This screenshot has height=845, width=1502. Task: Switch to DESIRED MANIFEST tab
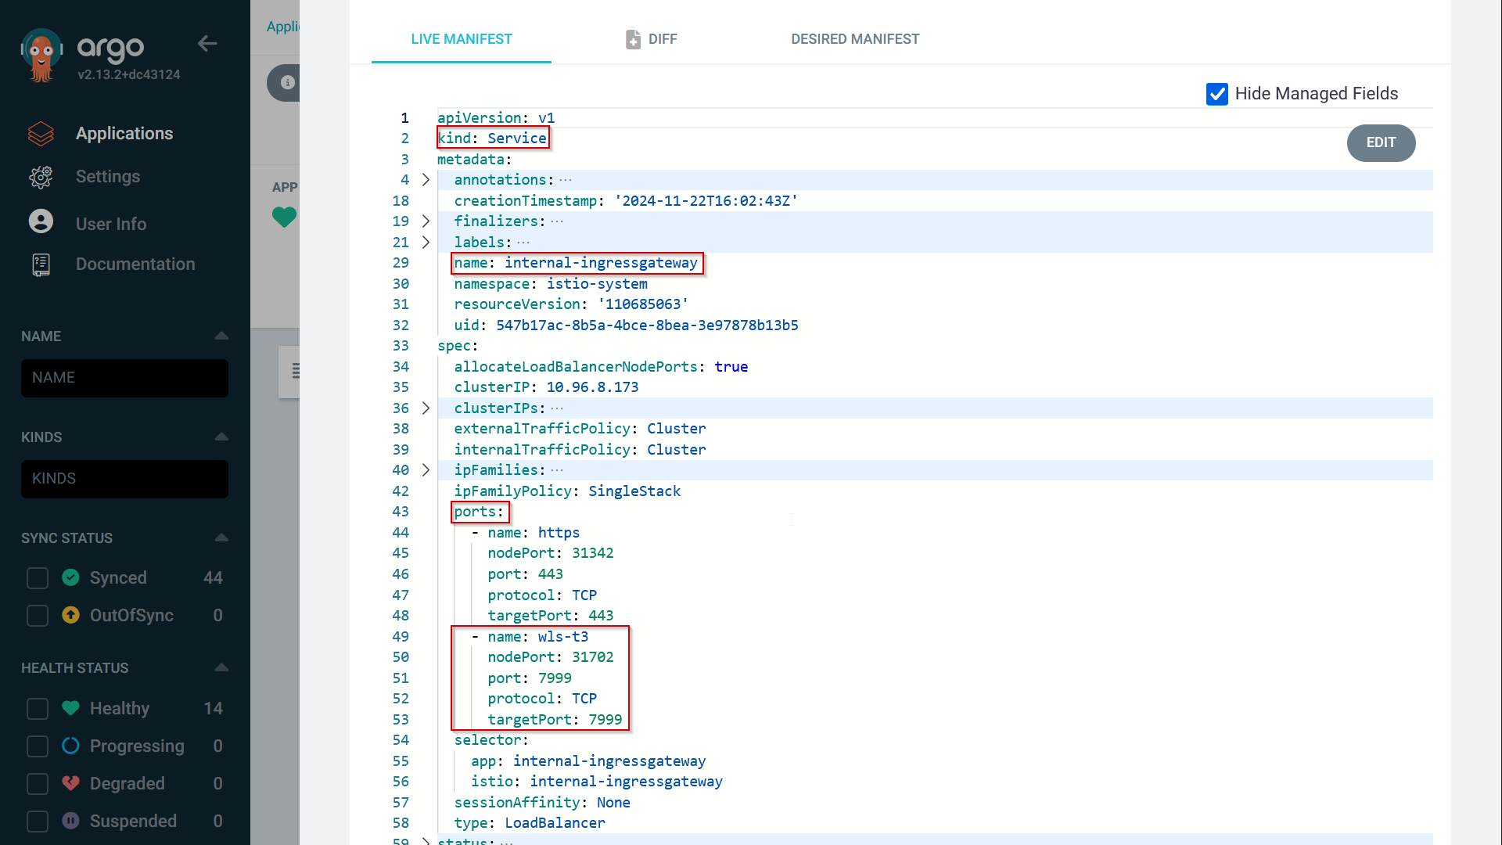(854, 39)
